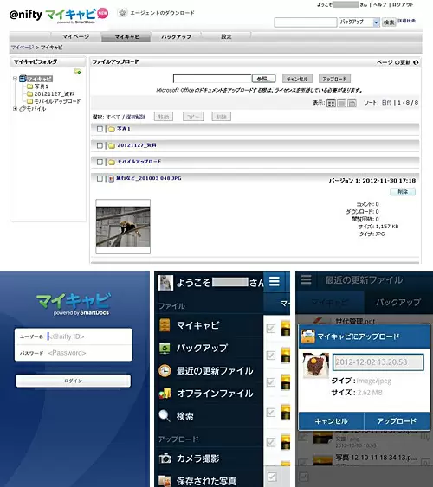
Task: Collapse the マイキャビ tree node
Action: [15, 79]
